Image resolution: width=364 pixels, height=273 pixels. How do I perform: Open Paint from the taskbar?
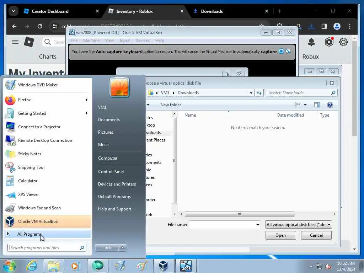click(141, 266)
